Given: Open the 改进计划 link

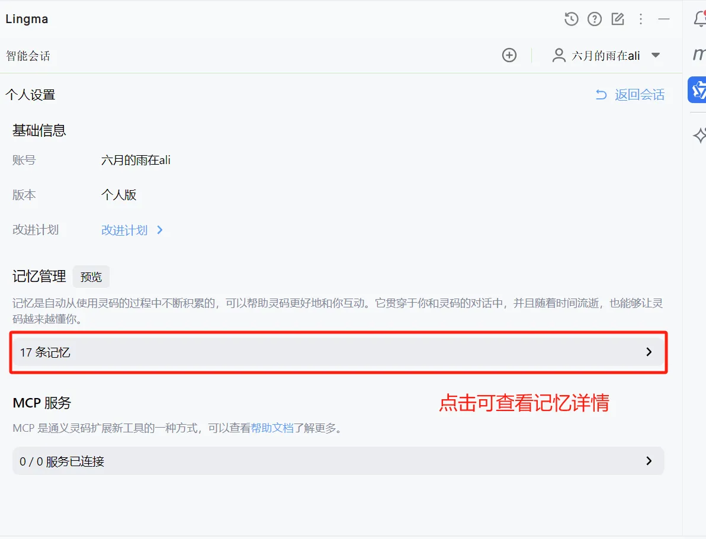Looking at the screenshot, I should [x=124, y=230].
